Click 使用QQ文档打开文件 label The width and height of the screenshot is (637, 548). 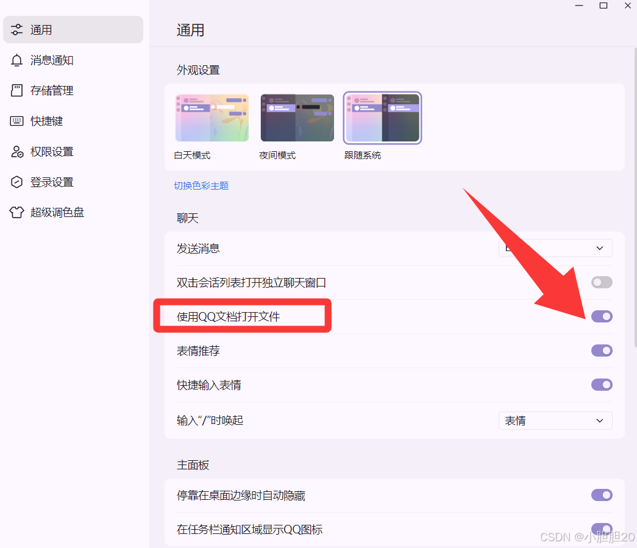tap(229, 316)
